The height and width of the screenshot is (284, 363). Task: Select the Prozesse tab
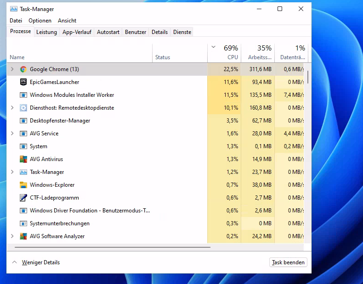pyautogui.click(x=20, y=31)
